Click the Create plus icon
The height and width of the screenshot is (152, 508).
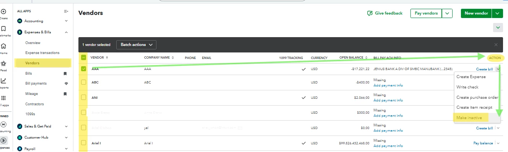(3, 11)
